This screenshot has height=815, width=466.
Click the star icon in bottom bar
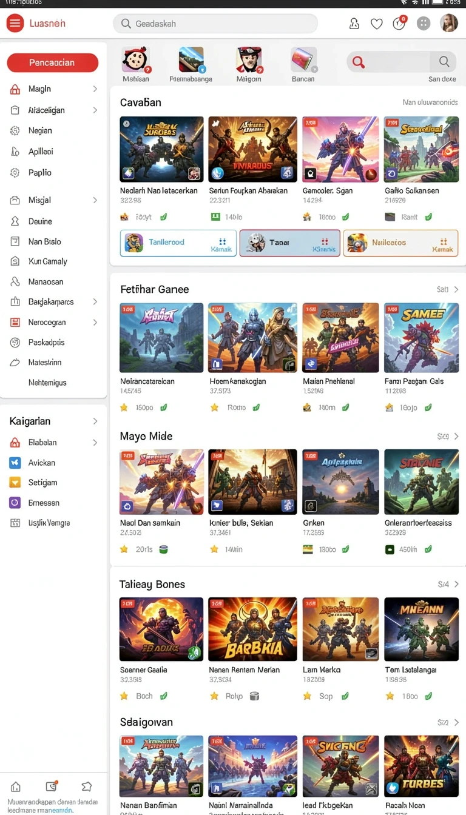pos(87,786)
